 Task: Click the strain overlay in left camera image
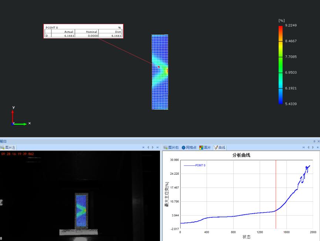(x=81, y=208)
